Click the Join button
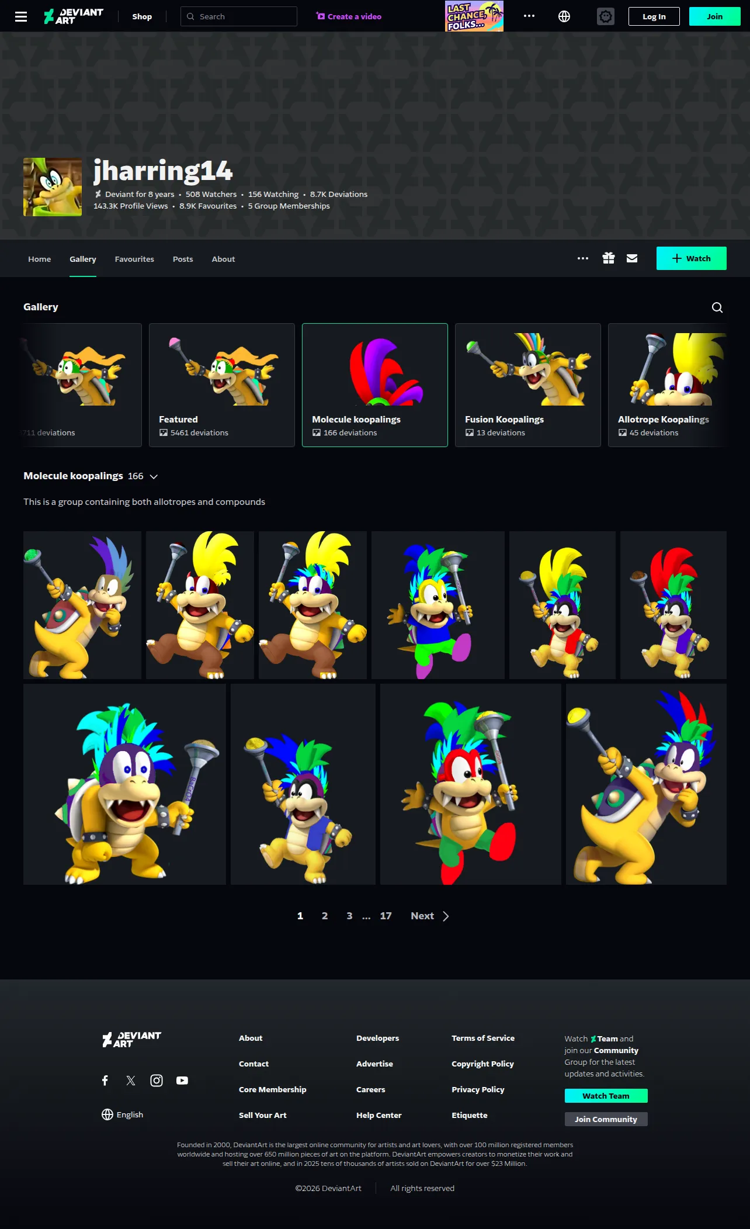The width and height of the screenshot is (750, 1229). pos(715,16)
